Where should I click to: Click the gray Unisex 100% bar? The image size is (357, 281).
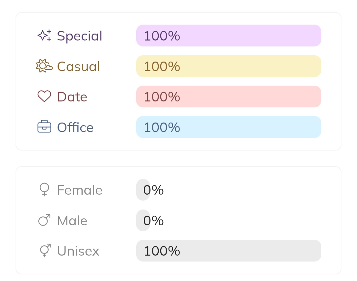click(x=229, y=251)
